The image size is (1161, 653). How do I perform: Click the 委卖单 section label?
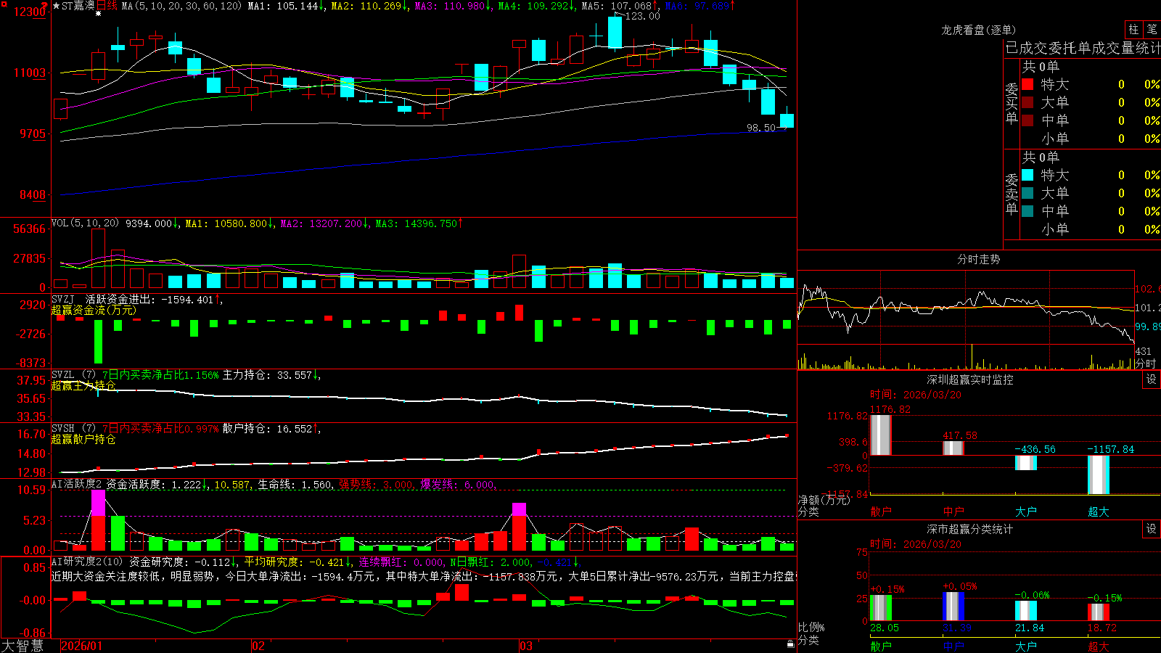coord(1012,194)
